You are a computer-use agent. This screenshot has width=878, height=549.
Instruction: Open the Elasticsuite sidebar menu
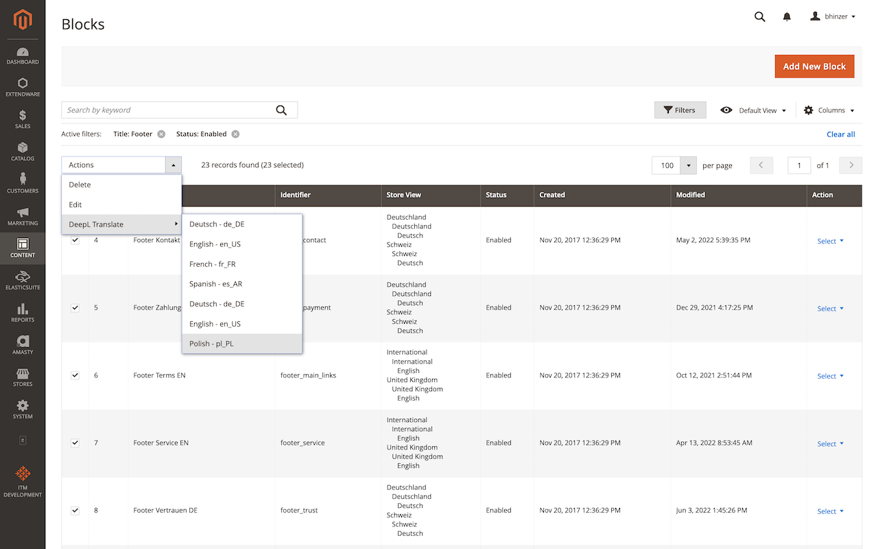[23, 281]
